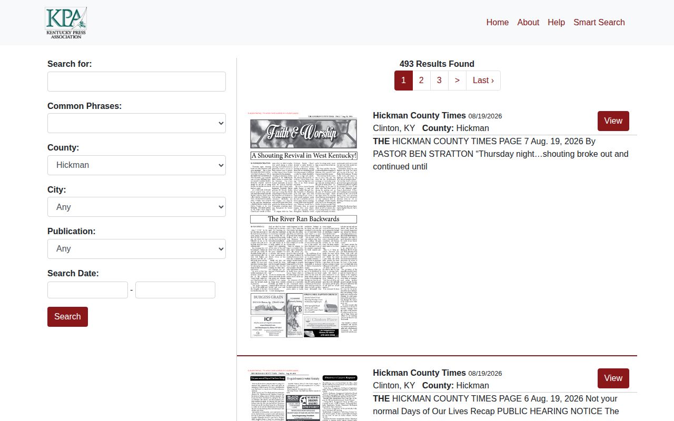Image resolution: width=674 pixels, height=421 pixels.
Task: Jump to the Last page of results
Action: 483,81
